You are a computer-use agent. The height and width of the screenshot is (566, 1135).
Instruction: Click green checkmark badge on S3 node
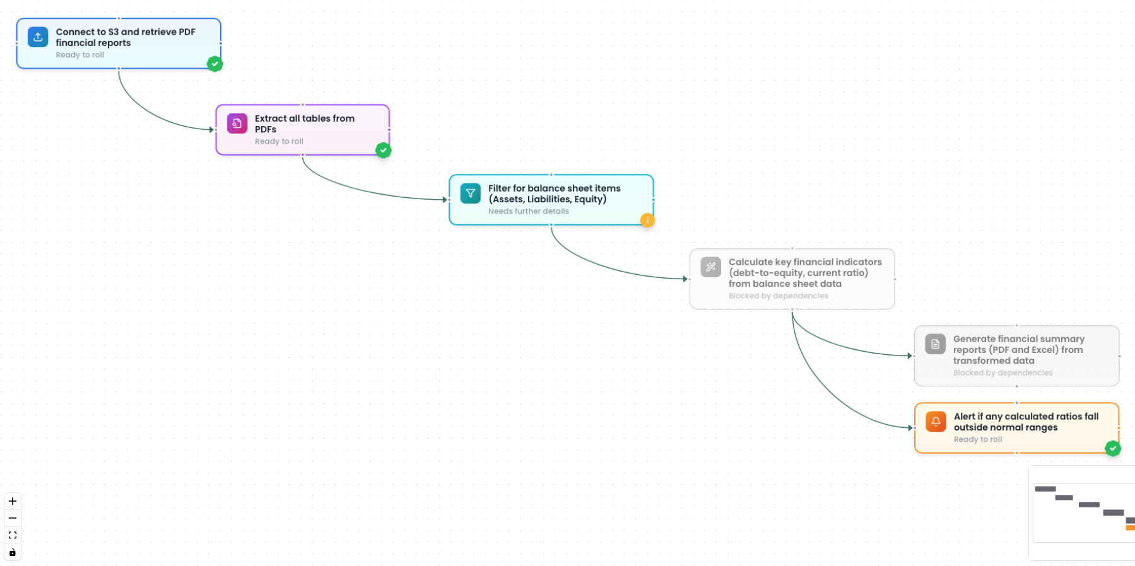[215, 64]
